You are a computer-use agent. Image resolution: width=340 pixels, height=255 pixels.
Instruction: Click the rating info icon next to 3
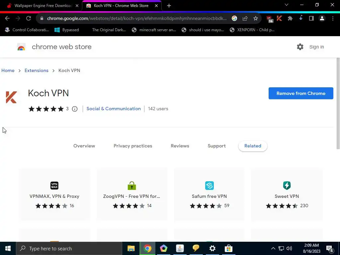pos(75,109)
